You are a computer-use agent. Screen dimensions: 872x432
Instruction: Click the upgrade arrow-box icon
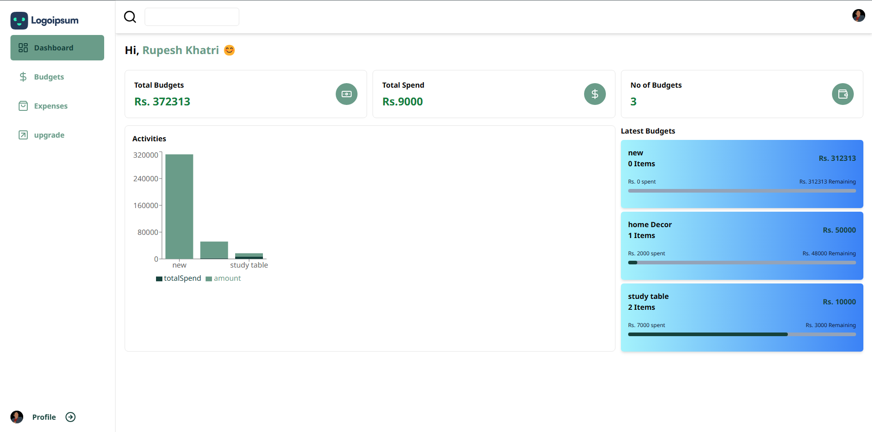pos(23,135)
